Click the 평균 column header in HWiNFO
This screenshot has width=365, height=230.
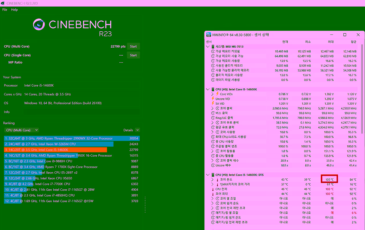[353, 42]
